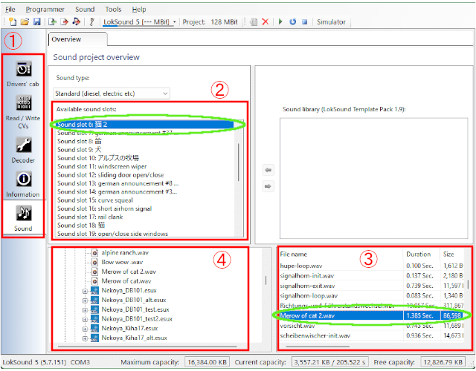Open the Tools menu
Image resolution: width=476 pixels, height=371 pixels.
[x=114, y=9]
